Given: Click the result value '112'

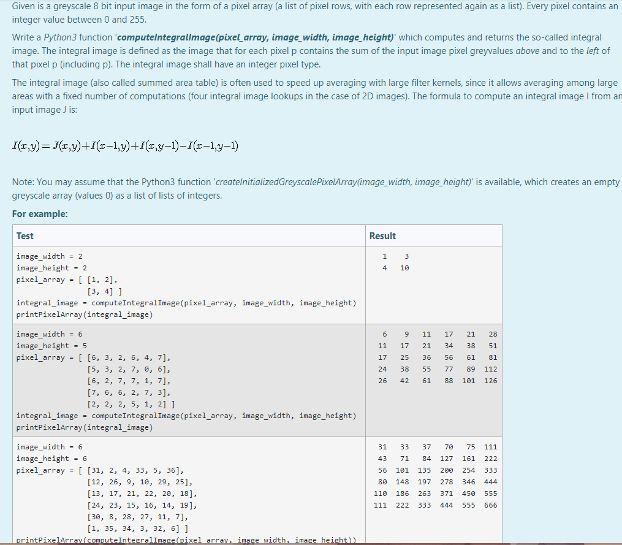Looking at the screenshot, I should 491,369.
